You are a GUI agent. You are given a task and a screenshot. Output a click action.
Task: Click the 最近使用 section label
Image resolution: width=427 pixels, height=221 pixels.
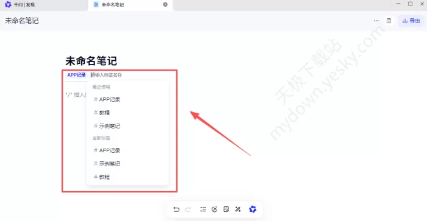pos(101,87)
